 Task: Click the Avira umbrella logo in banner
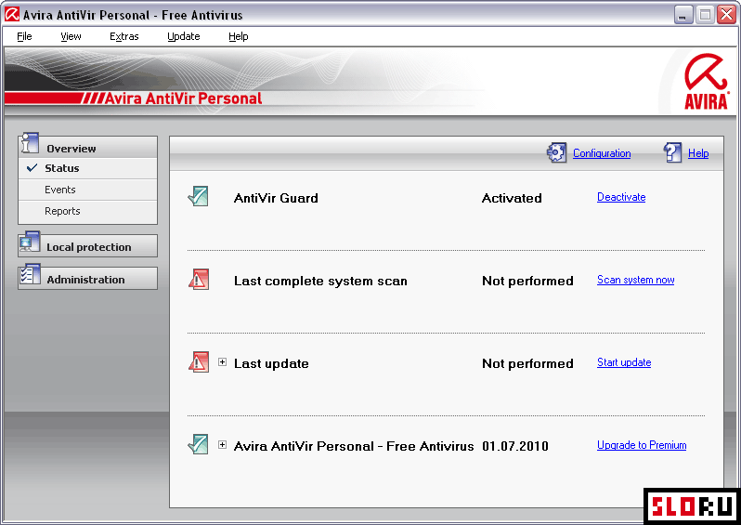tap(706, 81)
